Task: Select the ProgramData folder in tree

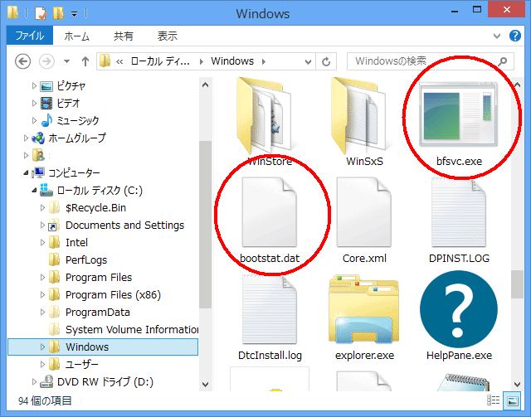Action: 98,312
